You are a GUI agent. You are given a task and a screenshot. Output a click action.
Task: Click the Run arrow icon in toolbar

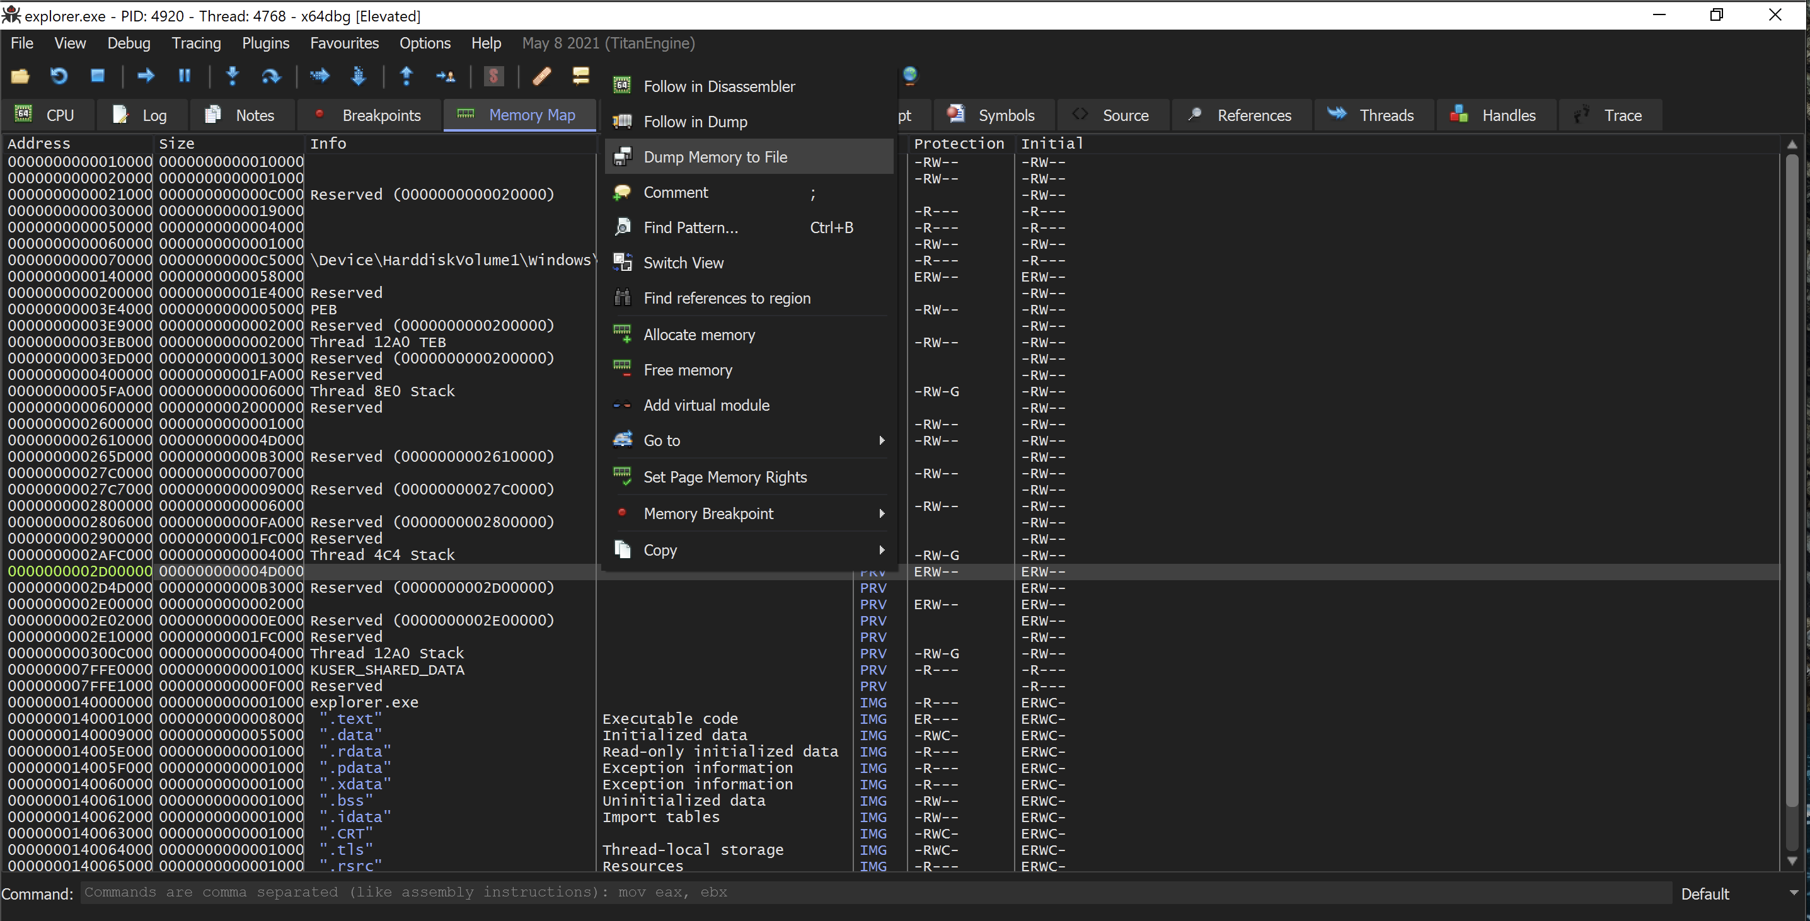146,76
